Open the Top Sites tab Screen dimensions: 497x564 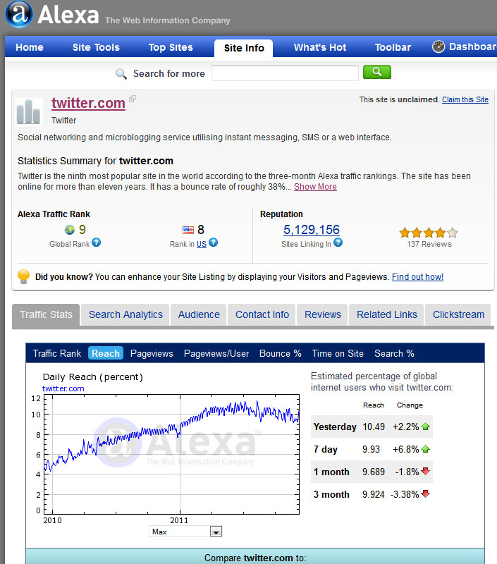[x=171, y=47]
